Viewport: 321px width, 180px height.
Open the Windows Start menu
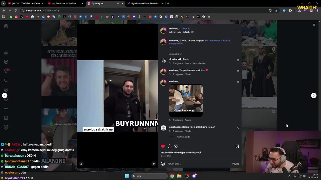pos(127,176)
